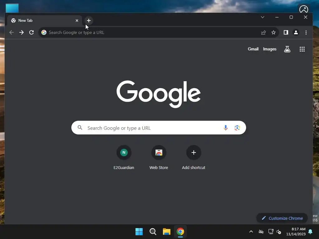Image resolution: width=319 pixels, height=239 pixels.
Task: Open File Explorer from taskbar
Action: (167, 232)
